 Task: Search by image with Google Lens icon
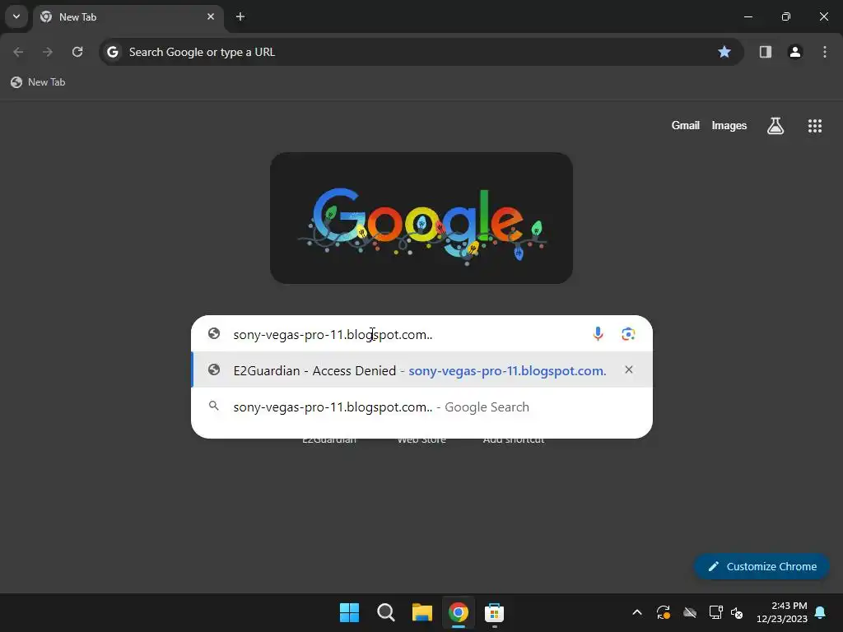628,334
